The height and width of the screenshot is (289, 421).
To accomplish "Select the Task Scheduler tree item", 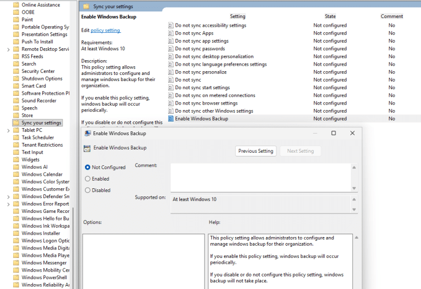I will 38,137.
